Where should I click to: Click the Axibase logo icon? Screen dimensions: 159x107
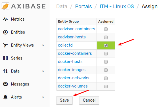pos(5,6)
